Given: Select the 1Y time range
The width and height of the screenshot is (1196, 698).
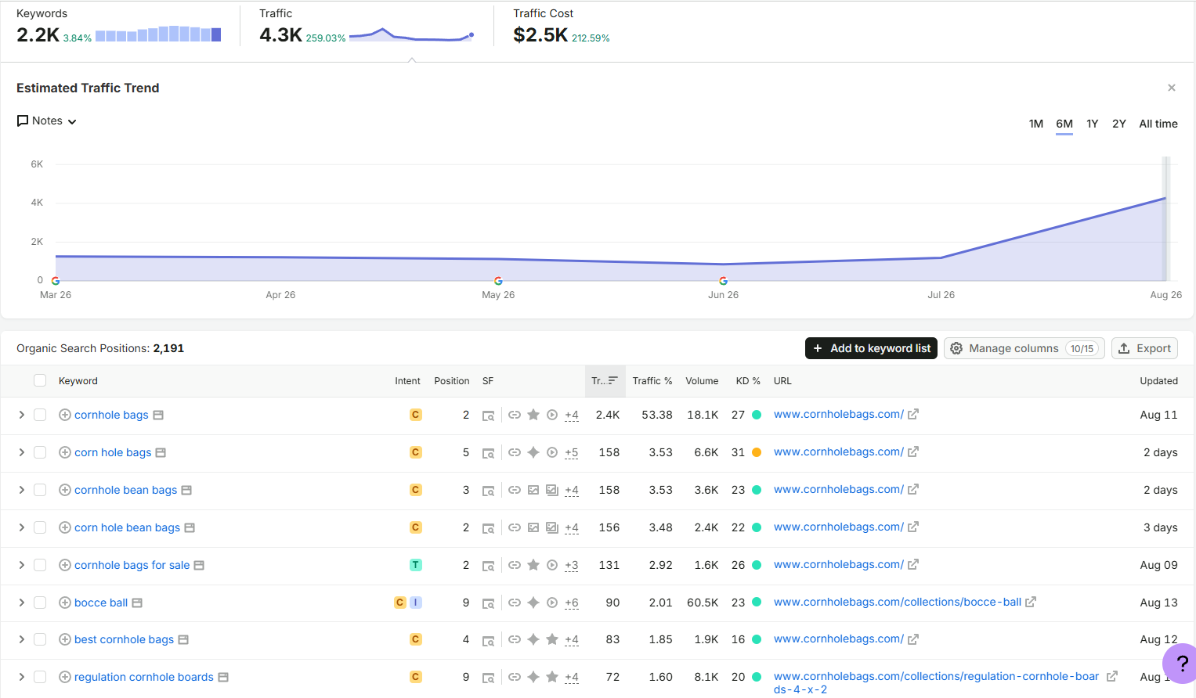Looking at the screenshot, I should 1092,124.
